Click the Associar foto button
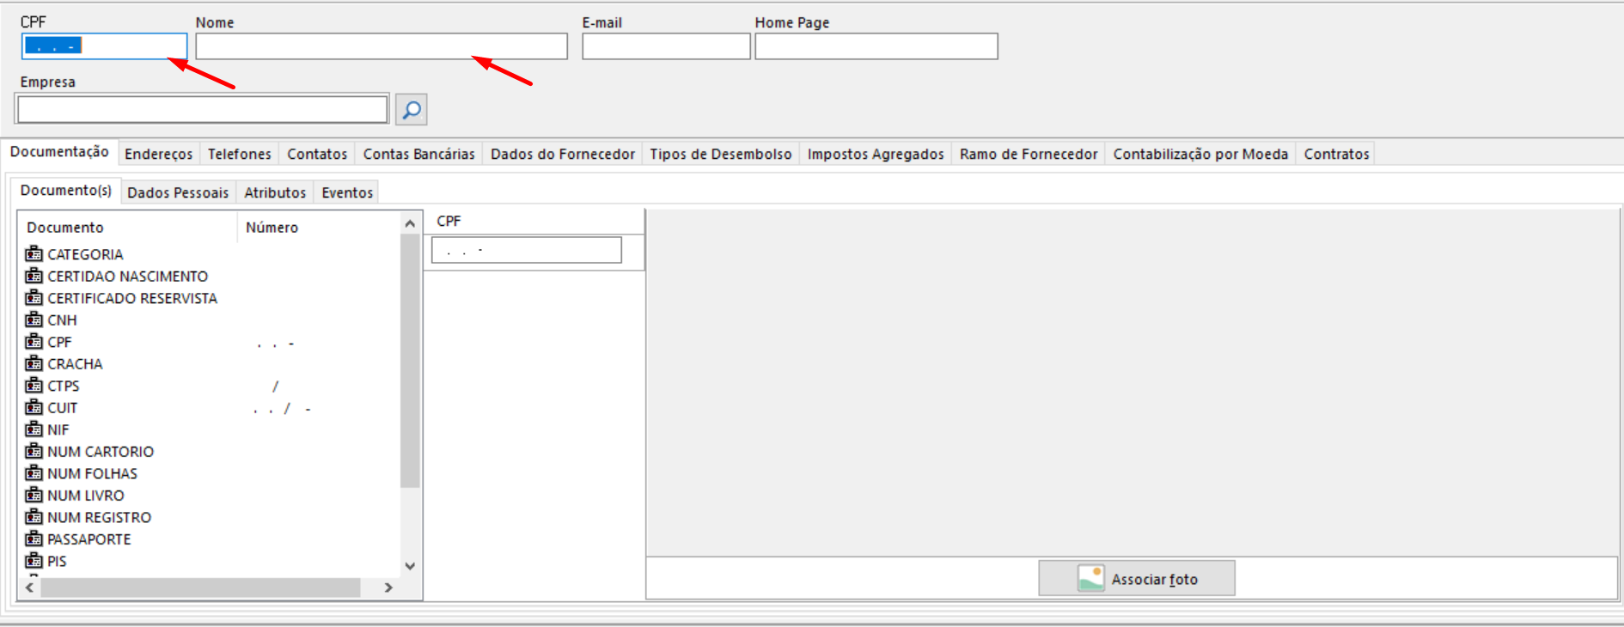This screenshot has width=1624, height=627. point(1137,579)
